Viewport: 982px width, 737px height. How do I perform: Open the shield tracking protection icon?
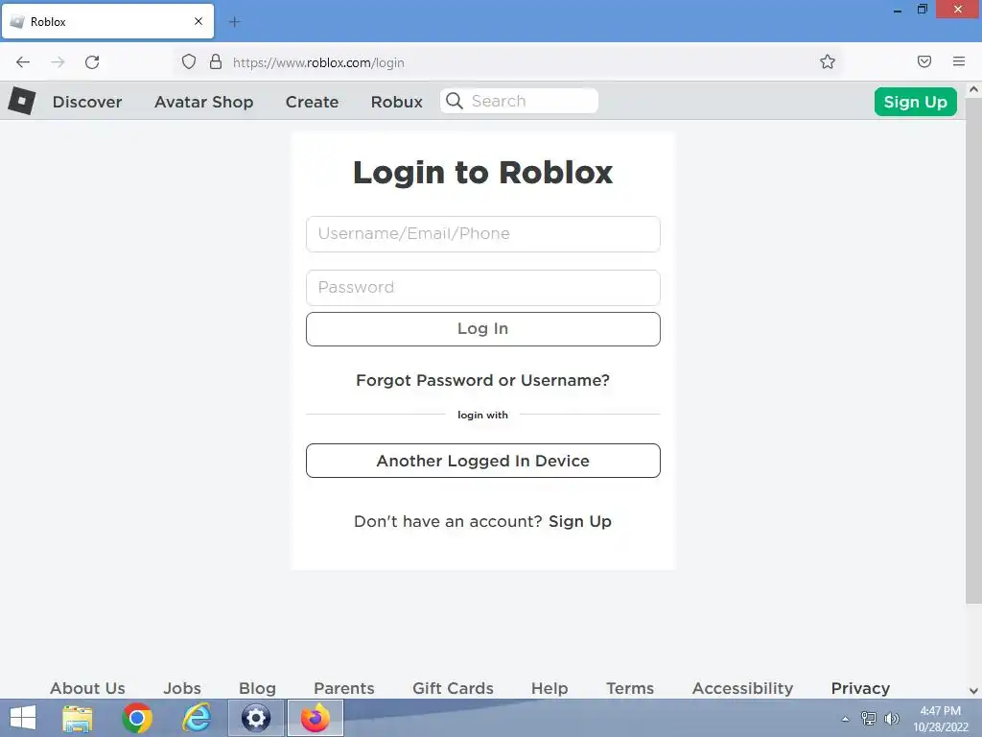click(x=189, y=61)
